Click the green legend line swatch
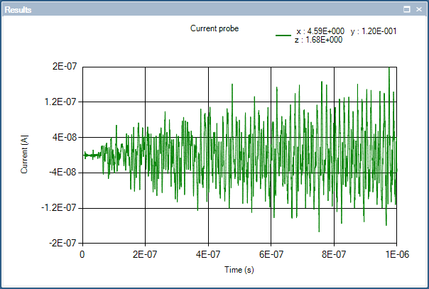Viewport: 429px width, 289px height. (283, 36)
